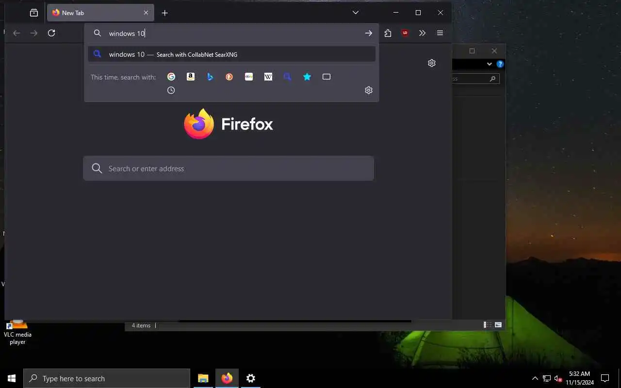Click in the address bar text field
Screen dimensions: 621x388
coord(233,33)
